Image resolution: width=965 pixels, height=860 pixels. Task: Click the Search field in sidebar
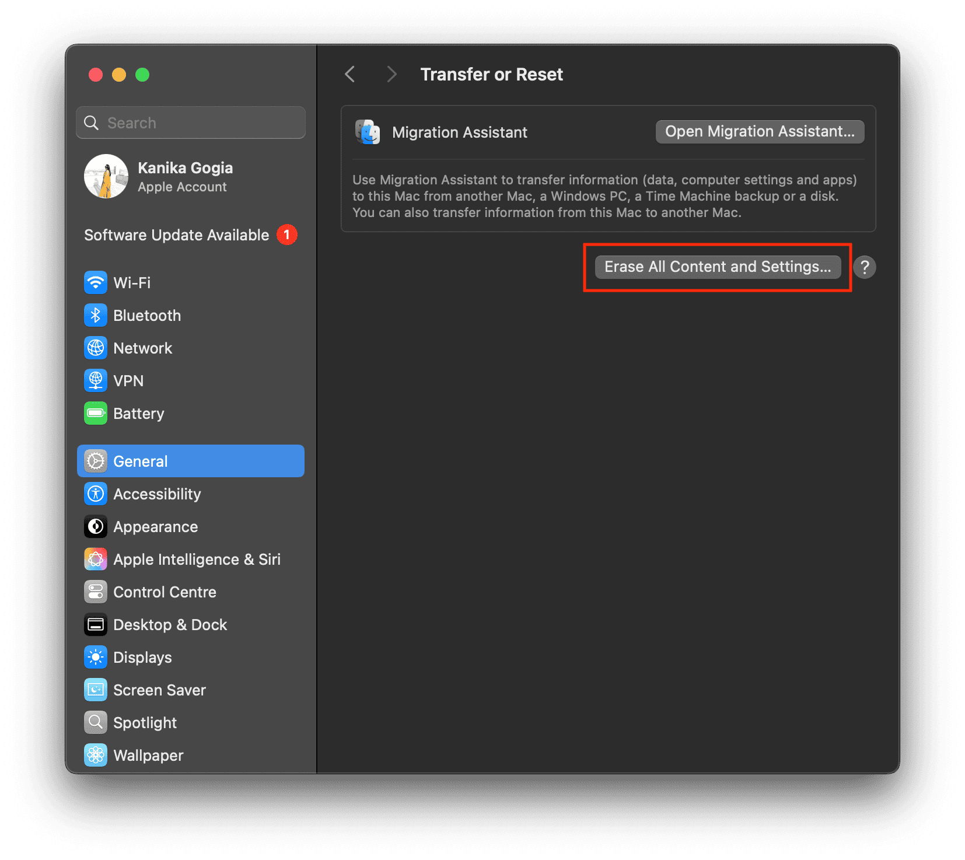pyautogui.click(x=191, y=123)
